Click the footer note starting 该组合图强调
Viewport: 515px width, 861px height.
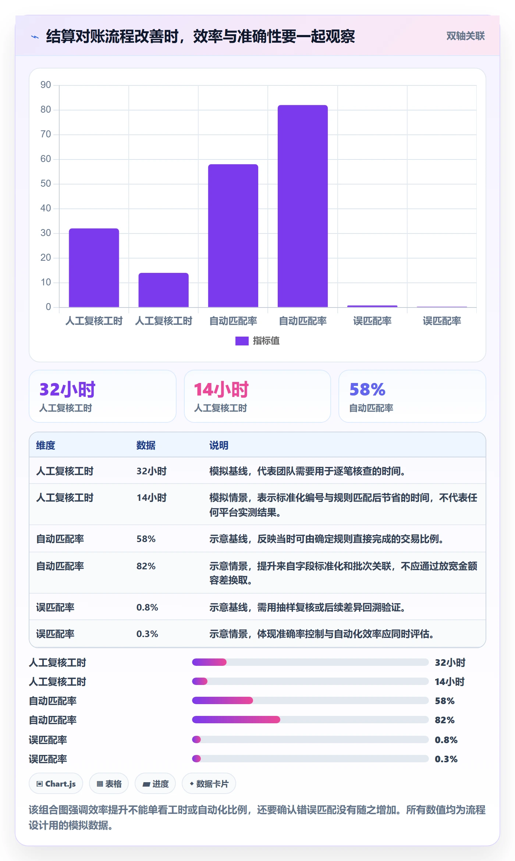pos(257,817)
